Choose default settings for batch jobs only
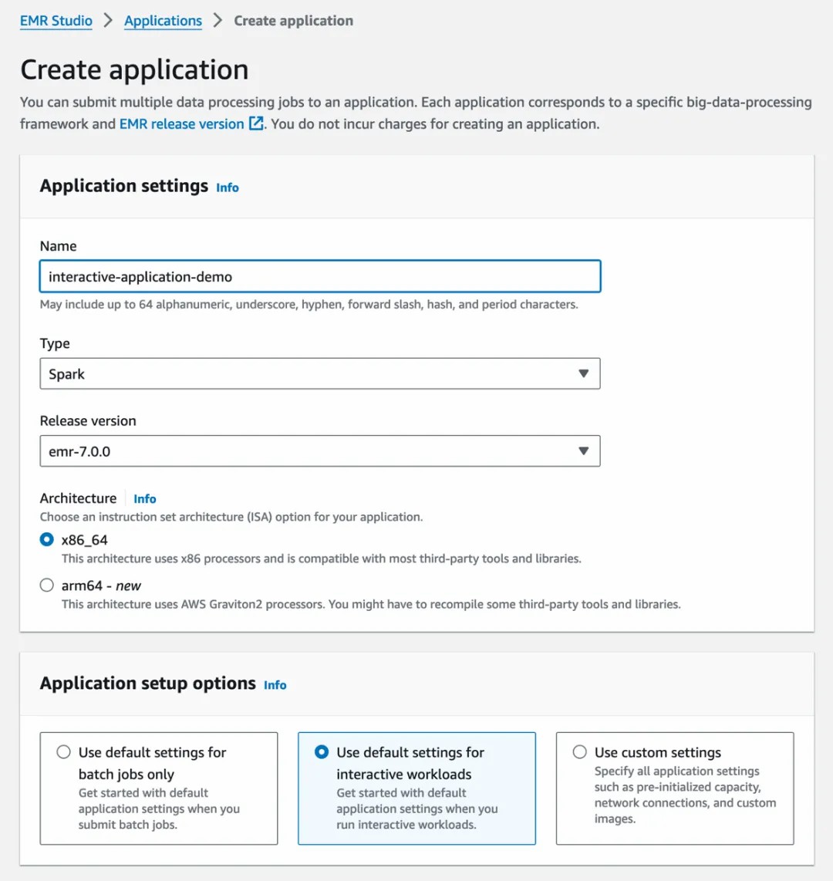 tap(64, 752)
